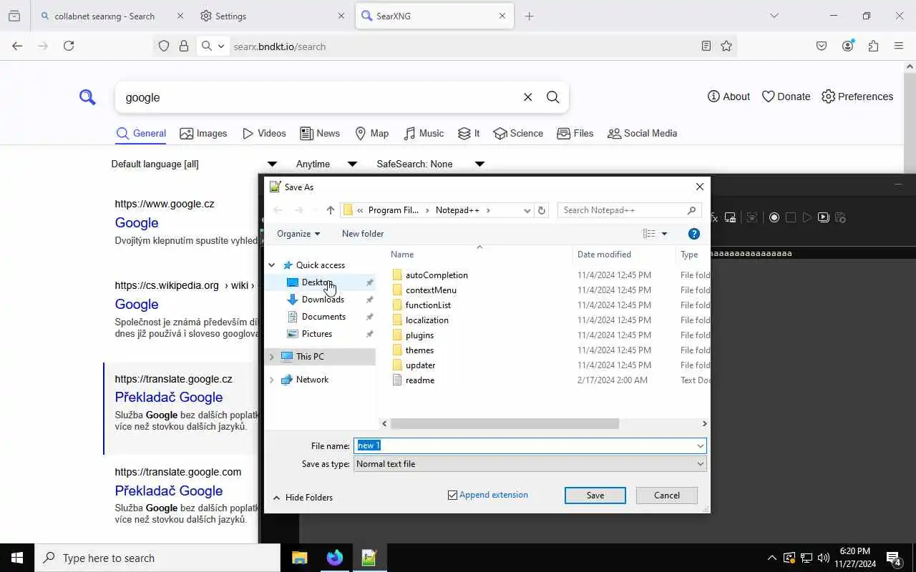Open Překladač Google translate.google.cz result
The width and height of the screenshot is (916, 572).
pyautogui.click(x=169, y=398)
